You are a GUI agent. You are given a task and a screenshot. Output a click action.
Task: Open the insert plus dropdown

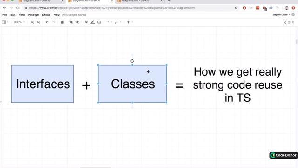[x=129, y=22]
